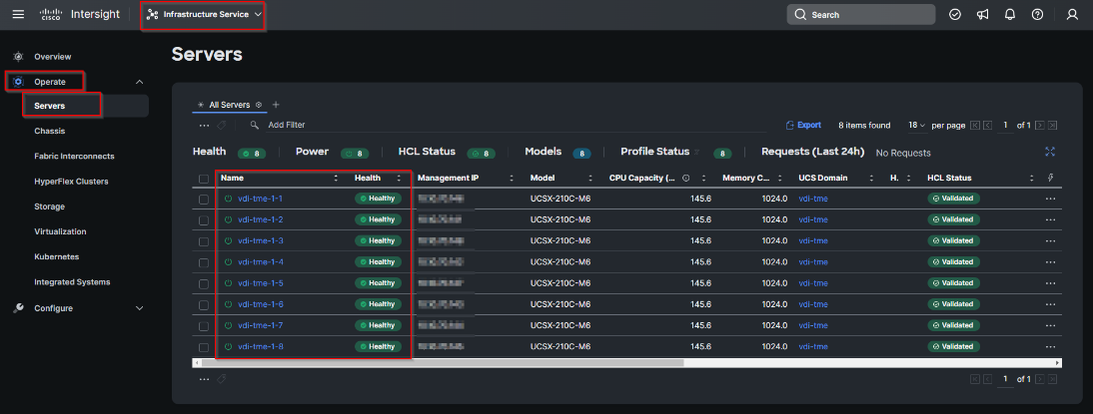Open the help question mark icon
The width and height of the screenshot is (1093, 414).
(1037, 15)
